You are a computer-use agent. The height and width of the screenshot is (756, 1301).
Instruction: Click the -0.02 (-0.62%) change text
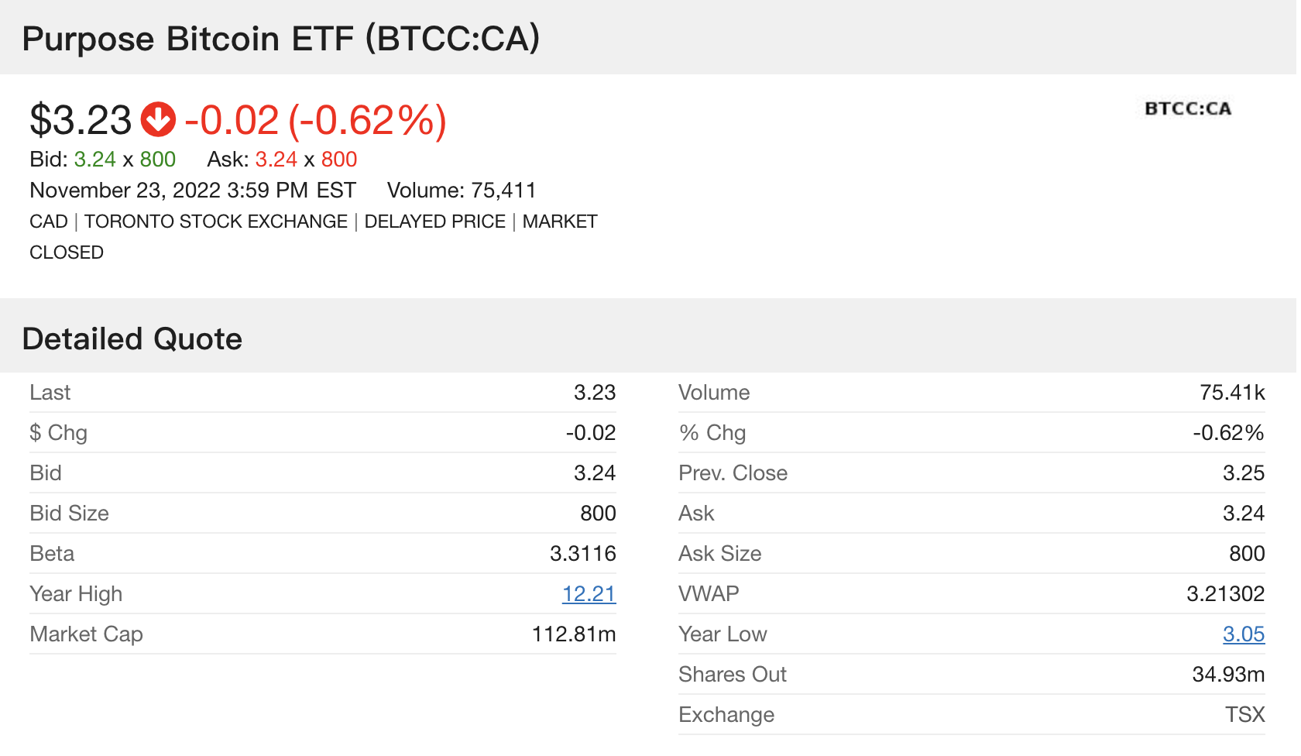pyautogui.click(x=315, y=120)
